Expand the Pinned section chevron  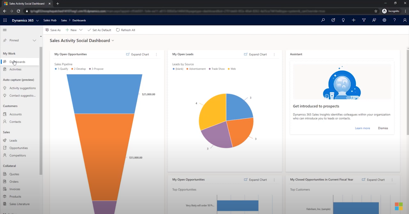[x=34, y=41]
